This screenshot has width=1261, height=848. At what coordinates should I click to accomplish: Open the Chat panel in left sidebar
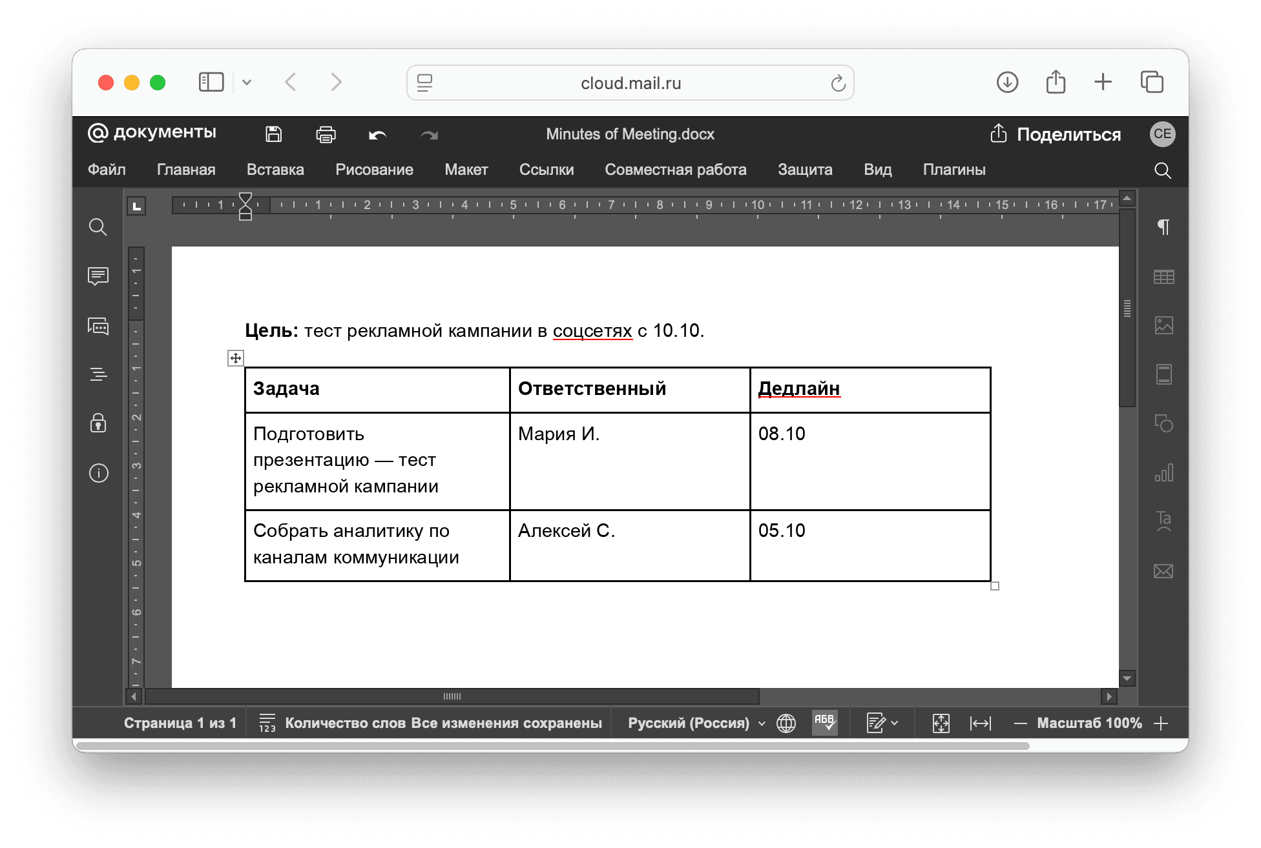(x=98, y=326)
